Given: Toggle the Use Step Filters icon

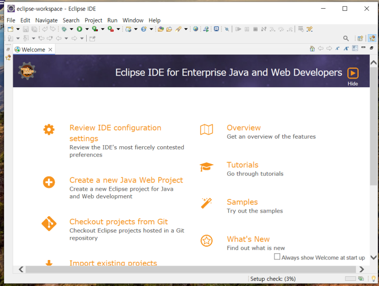Looking at the screenshot, I should pos(310,29).
